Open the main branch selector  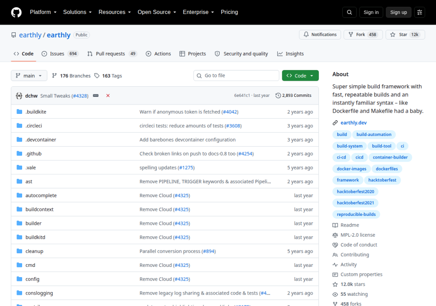click(x=29, y=76)
